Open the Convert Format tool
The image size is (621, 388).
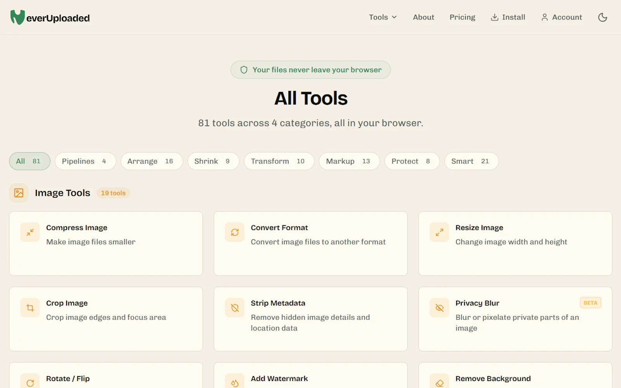[x=310, y=244]
